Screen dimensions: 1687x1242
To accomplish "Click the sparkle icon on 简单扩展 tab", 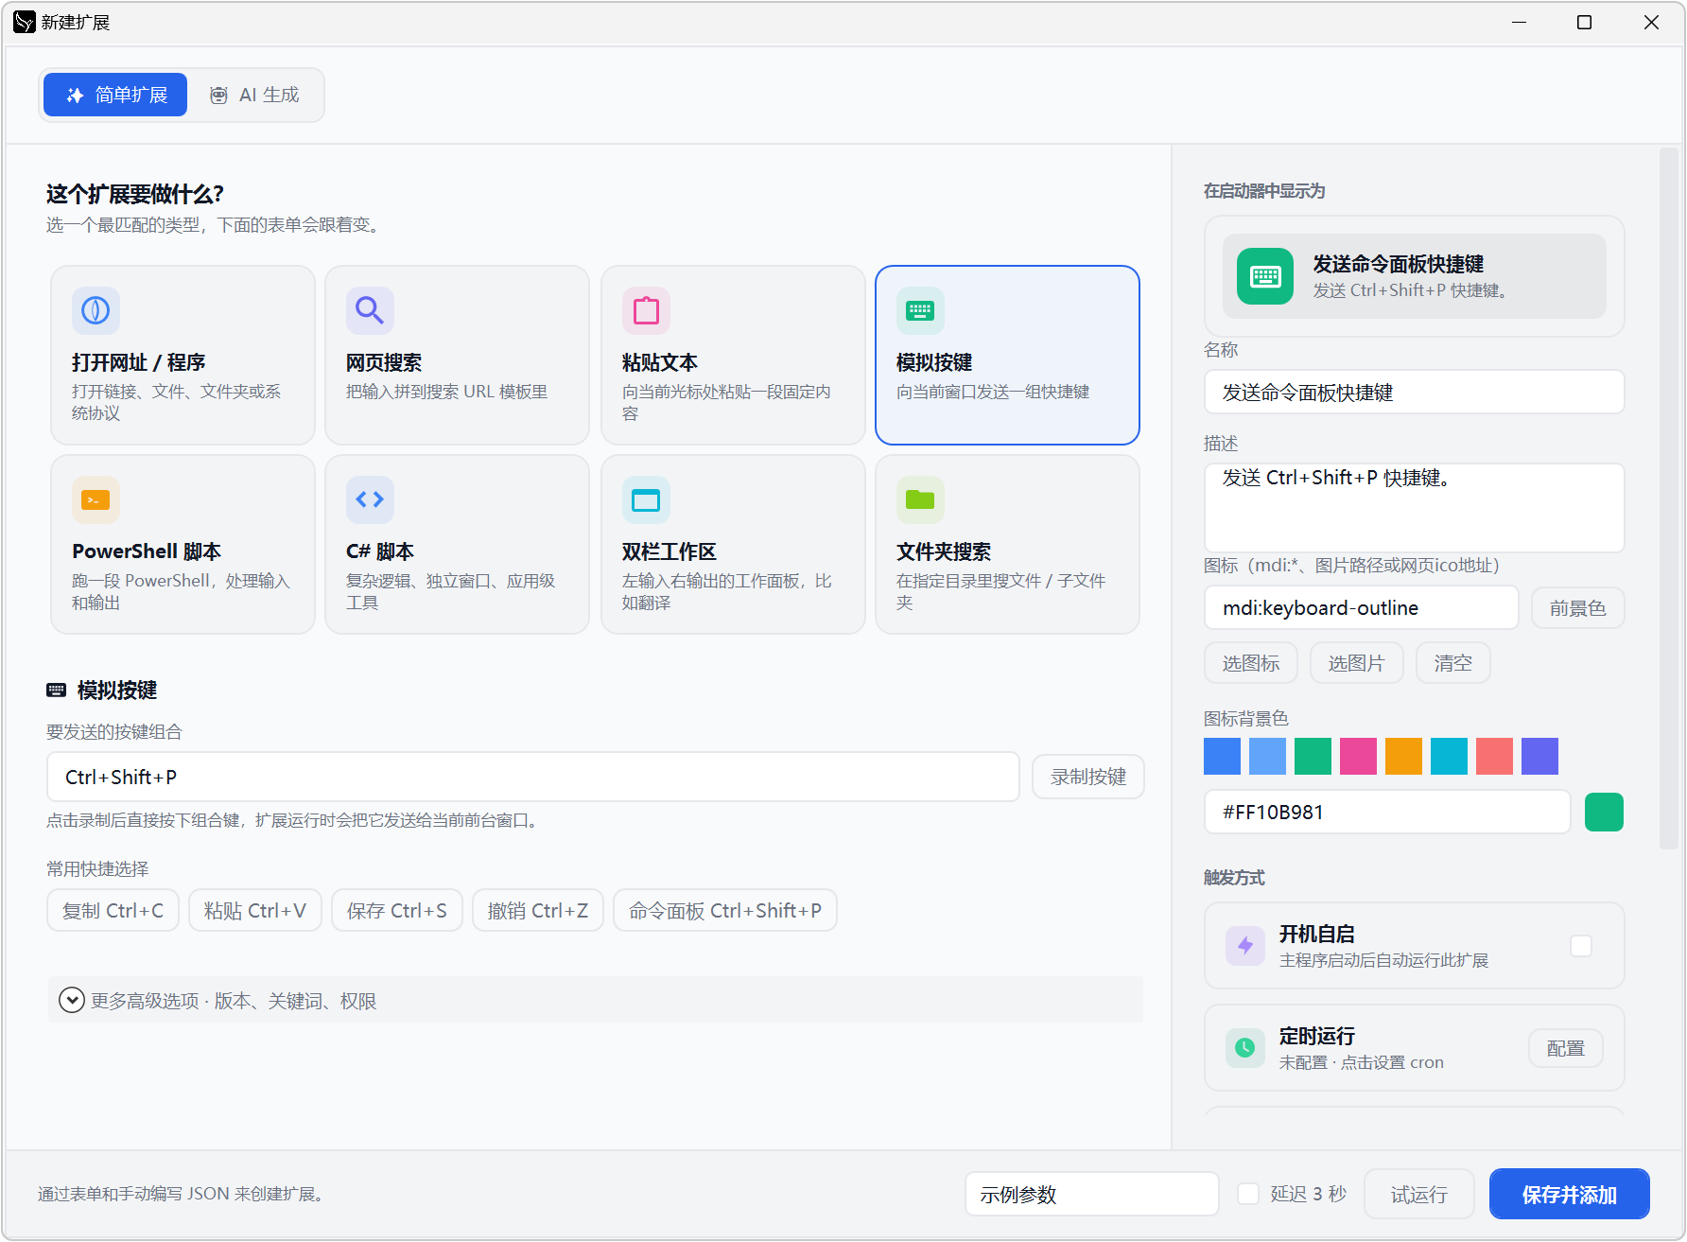I will [75, 96].
